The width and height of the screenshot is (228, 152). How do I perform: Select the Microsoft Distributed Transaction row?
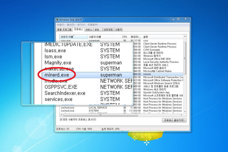[158, 77]
